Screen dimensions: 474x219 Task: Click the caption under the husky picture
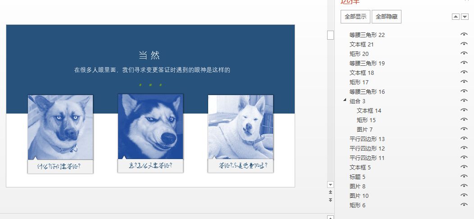pos(150,166)
